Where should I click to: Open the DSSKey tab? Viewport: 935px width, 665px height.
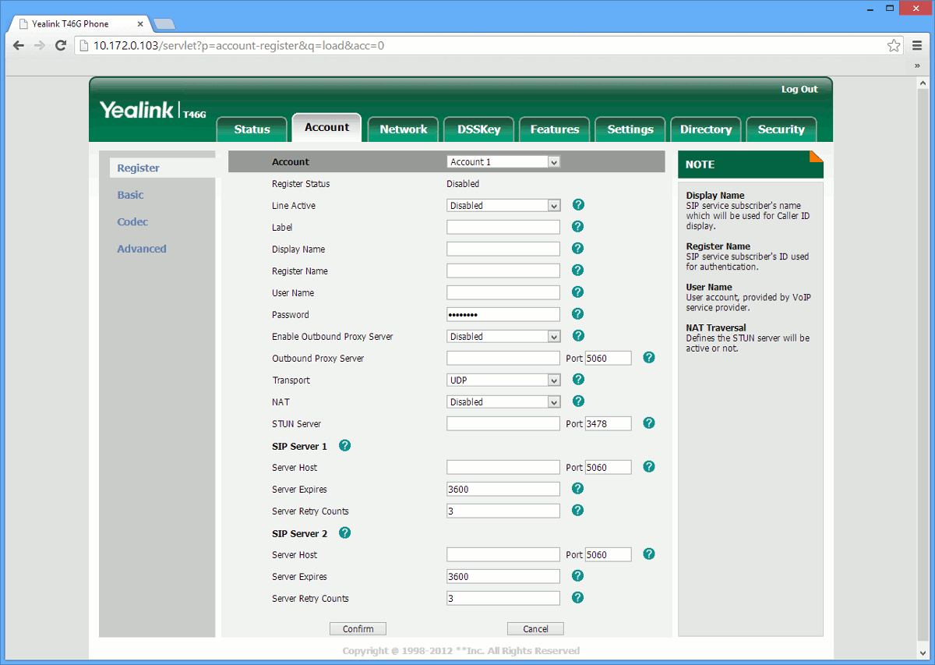tap(478, 129)
